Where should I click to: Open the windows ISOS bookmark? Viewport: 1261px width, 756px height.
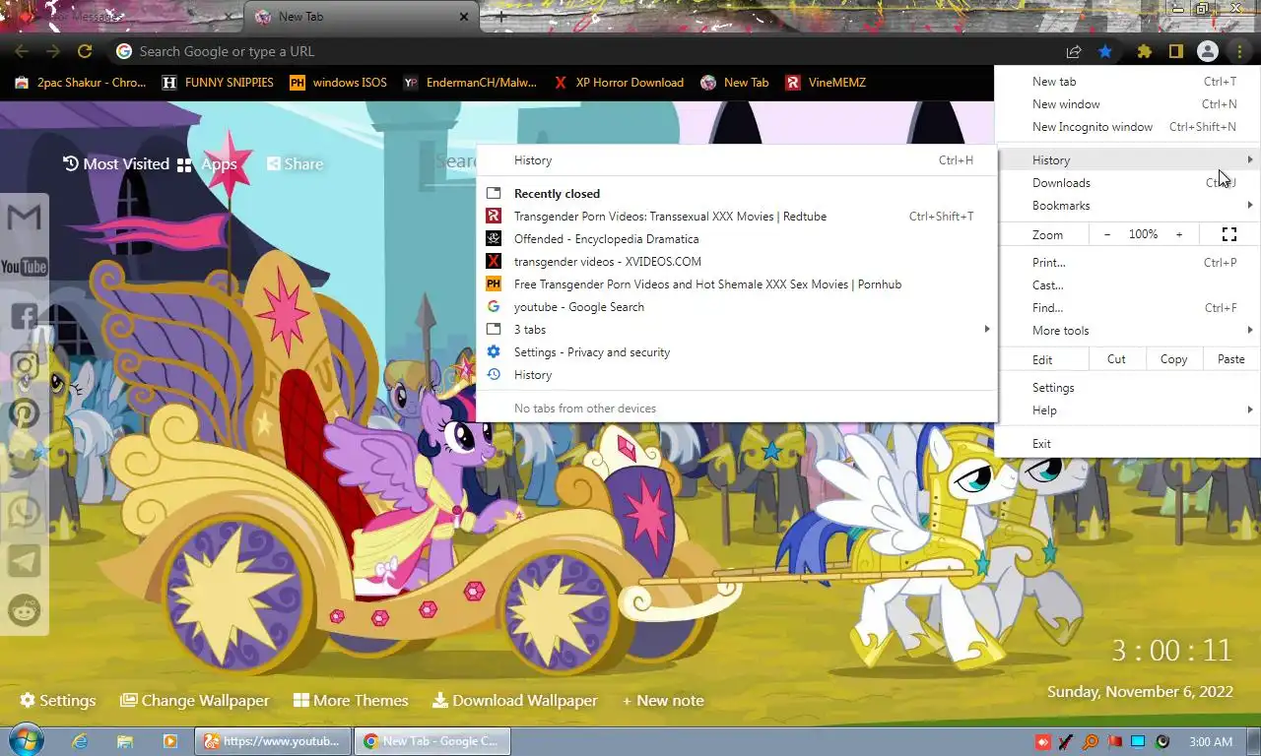click(338, 83)
